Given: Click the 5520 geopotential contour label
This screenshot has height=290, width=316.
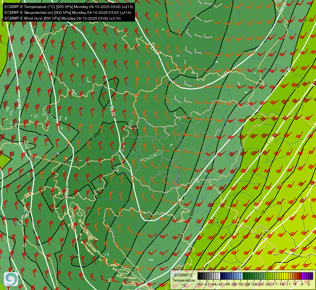Looking at the screenshot, I should [283, 7].
